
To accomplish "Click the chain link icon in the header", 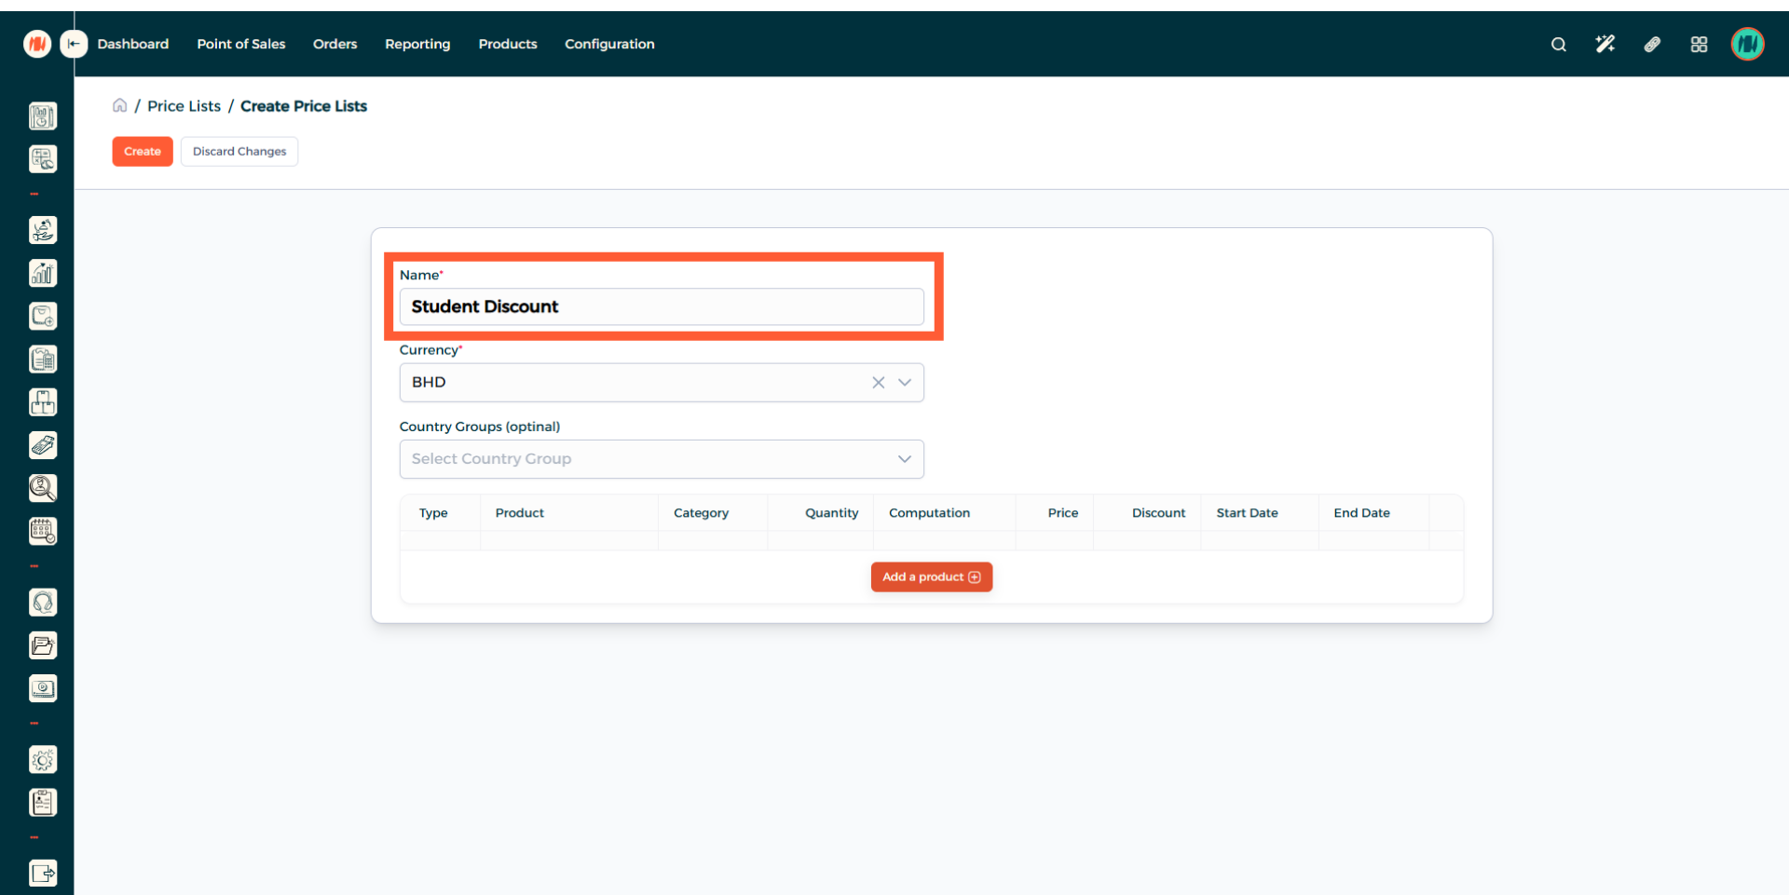I will (1652, 44).
